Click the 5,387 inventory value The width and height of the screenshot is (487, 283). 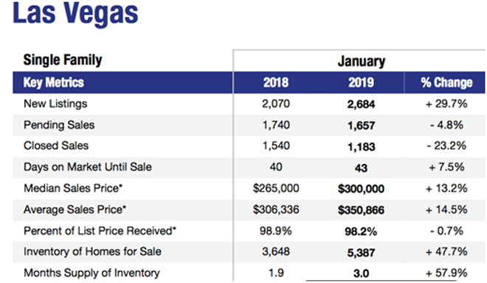(361, 253)
